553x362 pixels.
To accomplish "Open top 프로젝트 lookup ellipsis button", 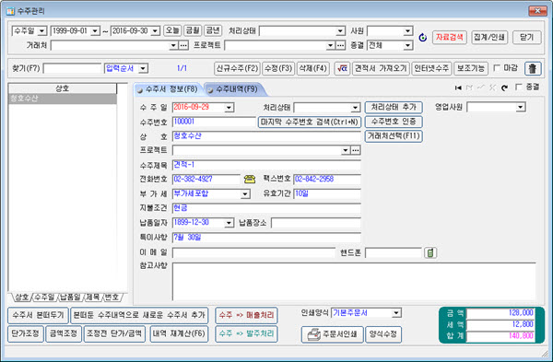I will (x=340, y=45).
